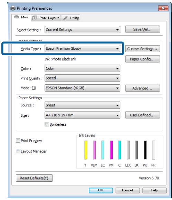Confirm with the OK button
This screenshot has width=172, height=200.
point(101,190)
